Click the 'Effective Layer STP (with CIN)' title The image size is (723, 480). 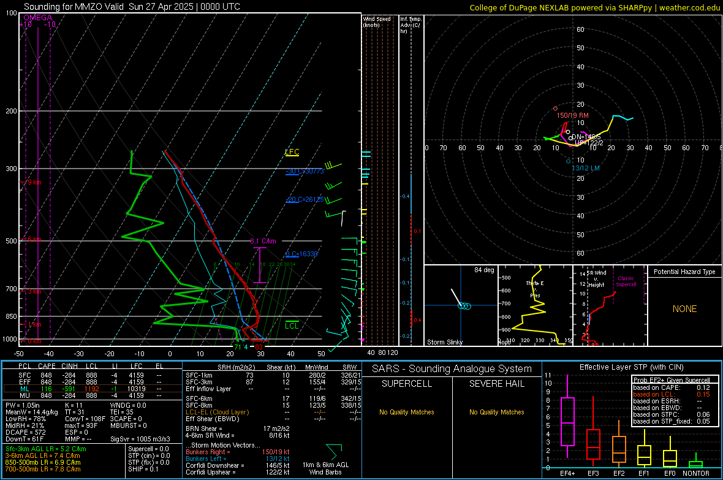click(631, 367)
